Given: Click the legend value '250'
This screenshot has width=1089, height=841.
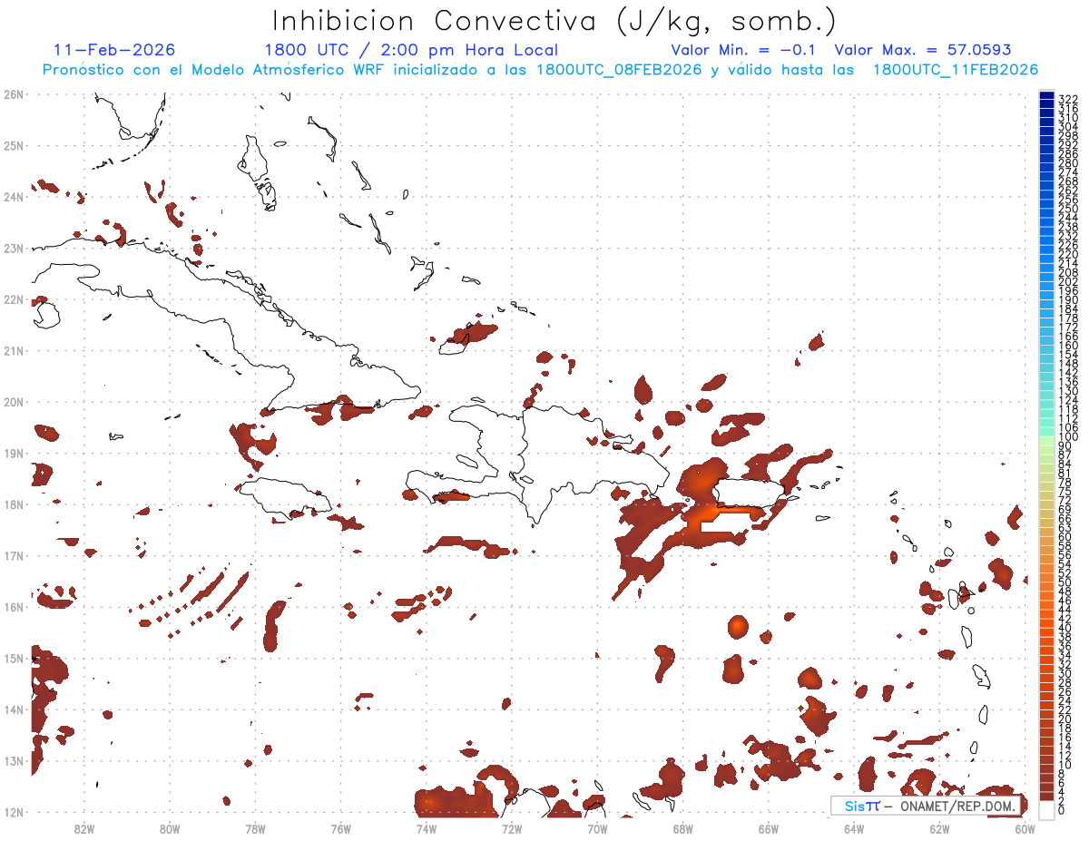Looking at the screenshot, I should (x=1068, y=208).
